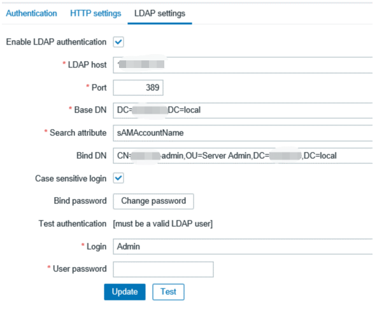Focus the empty User password field
384x312 pixels.
[x=163, y=269]
